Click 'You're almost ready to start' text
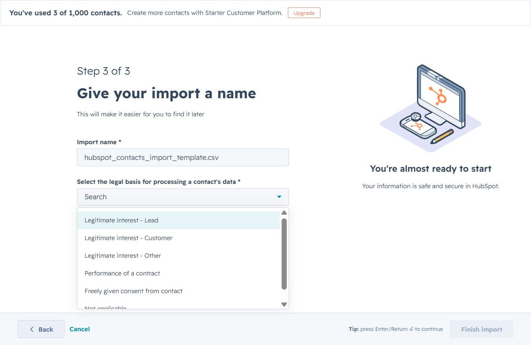Viewport: 531px width, 345px height. pyautogui.click(x=430, y=169)
